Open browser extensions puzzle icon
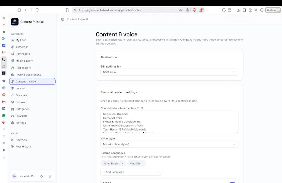 coord(224,10)
